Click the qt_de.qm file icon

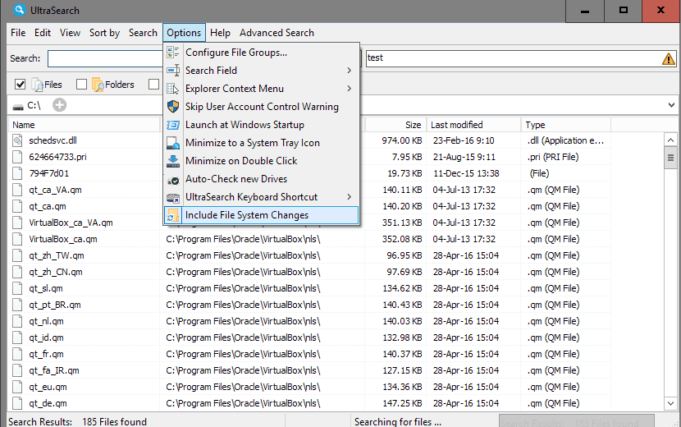17,403
